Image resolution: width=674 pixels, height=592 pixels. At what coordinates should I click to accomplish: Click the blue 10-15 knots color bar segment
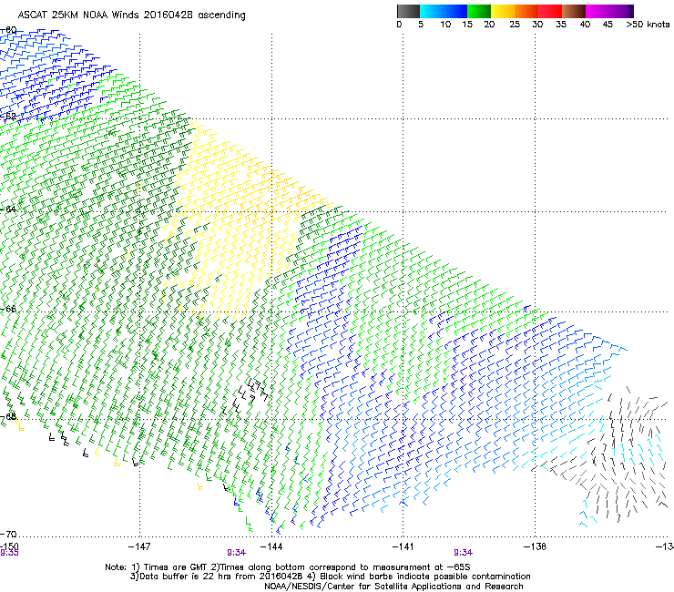(455, 11)
